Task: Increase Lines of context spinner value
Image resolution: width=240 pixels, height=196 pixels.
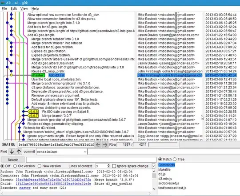Action: [109, 165]
